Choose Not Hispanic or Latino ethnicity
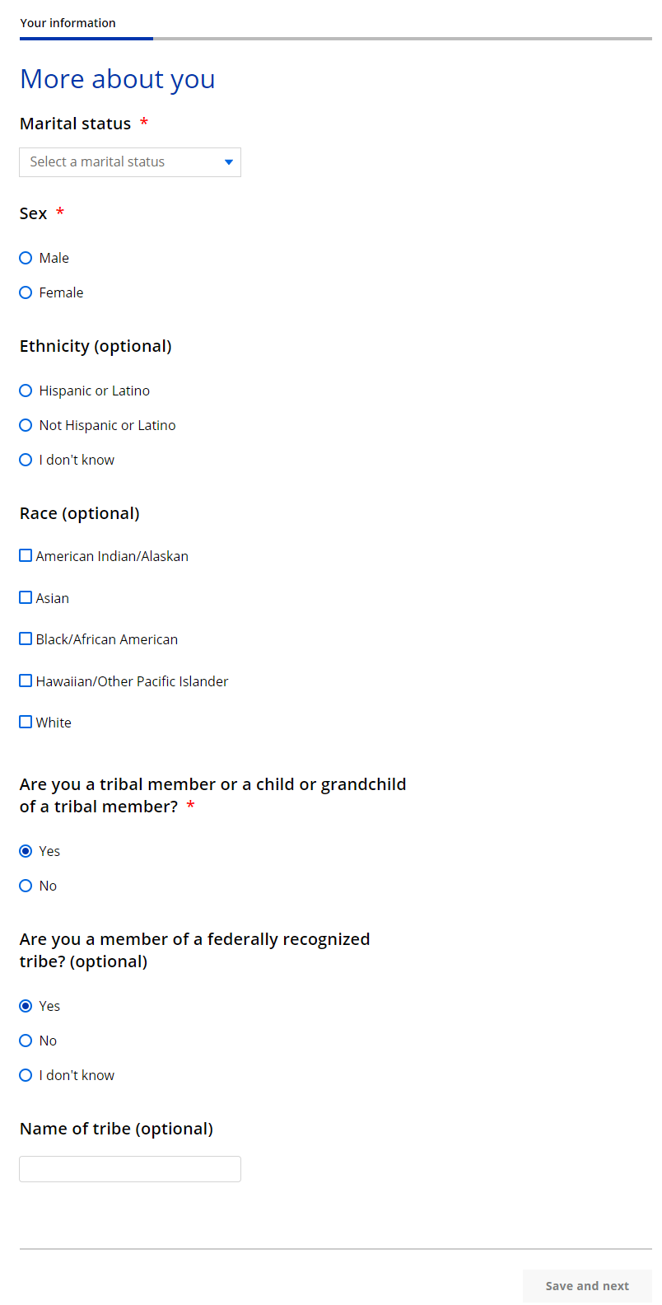The height and width of the screenshot is (1305, 662). pos(26,425)
